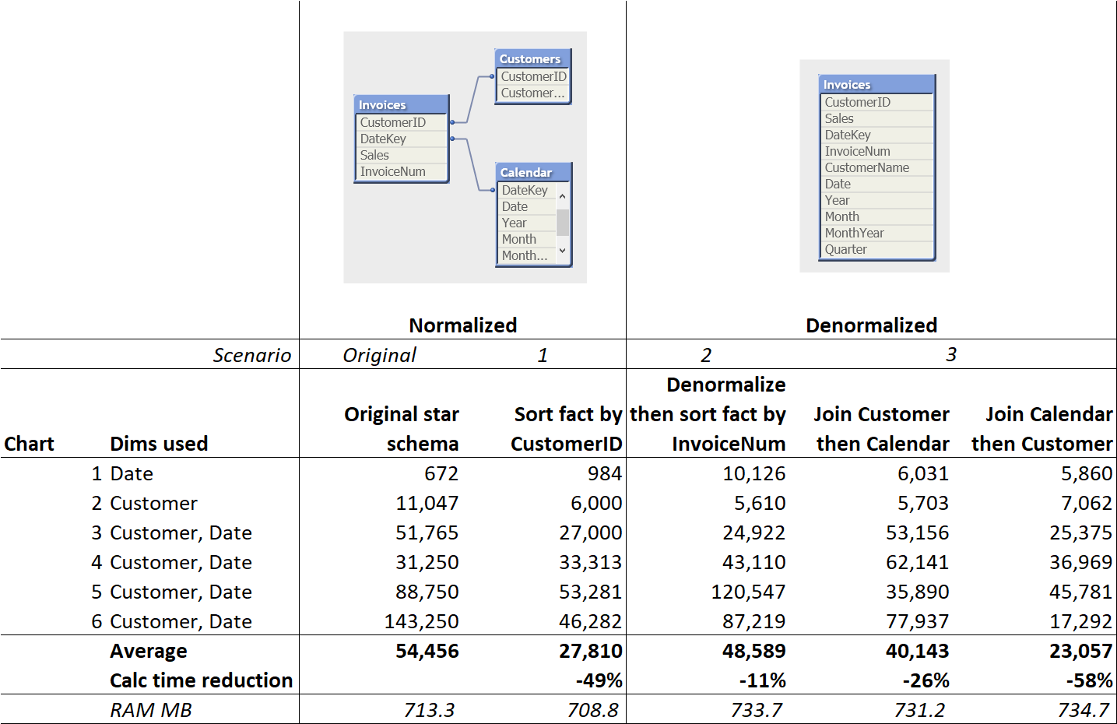Click Month field in Calendar table
This screenshot has width=1117, height=724.
pos(527,239)
